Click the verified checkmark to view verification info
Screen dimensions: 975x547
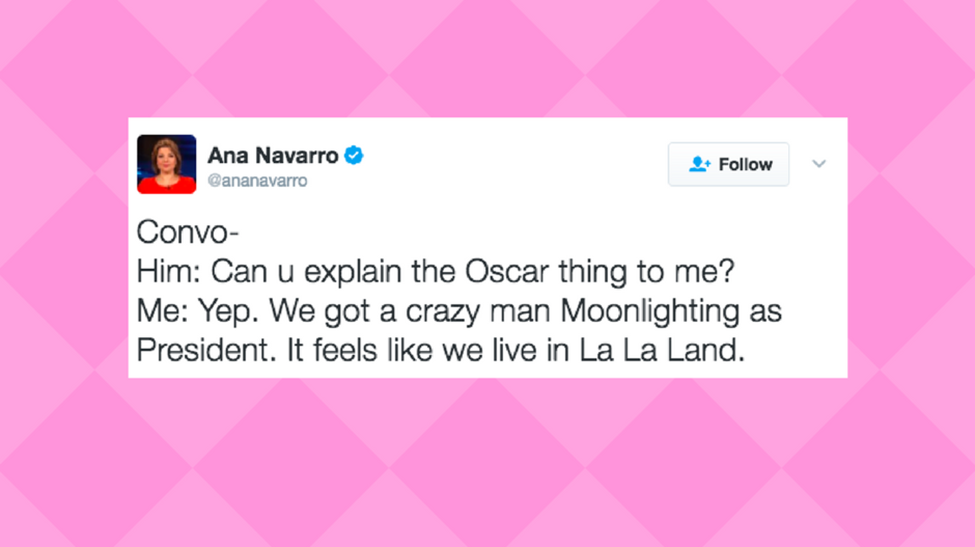(x=354, y=155)
